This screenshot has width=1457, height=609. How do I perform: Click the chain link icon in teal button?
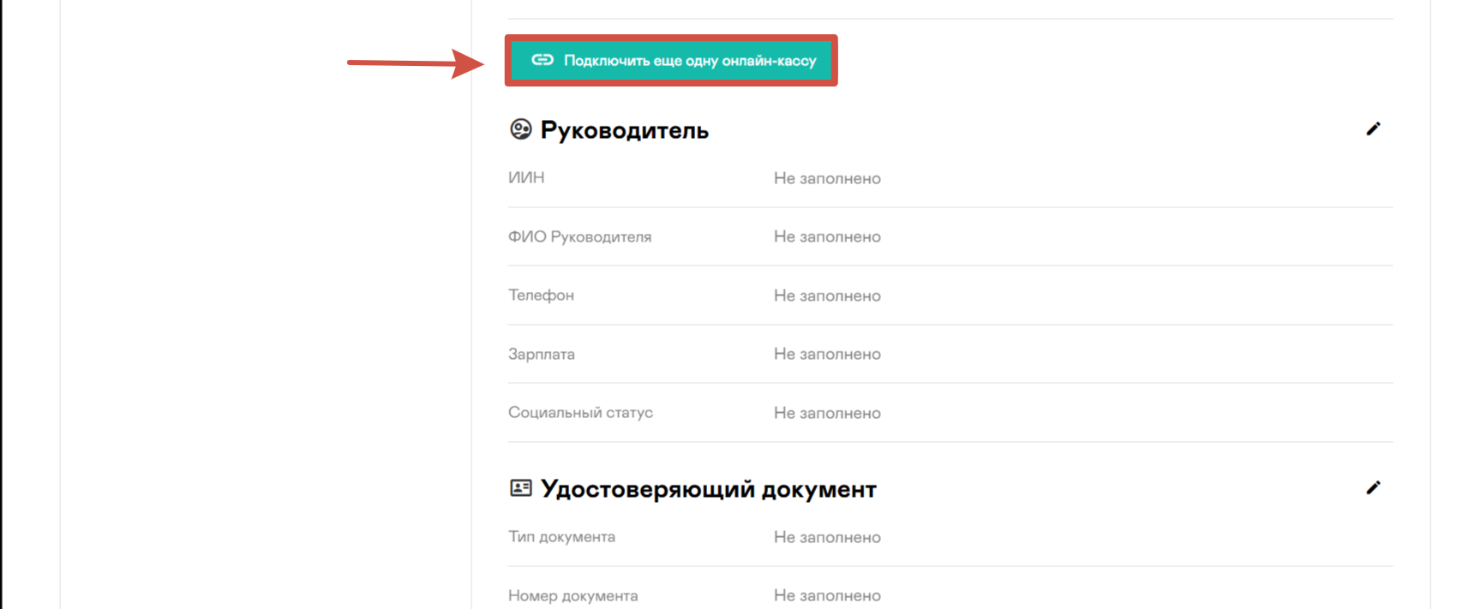[543, 60]
